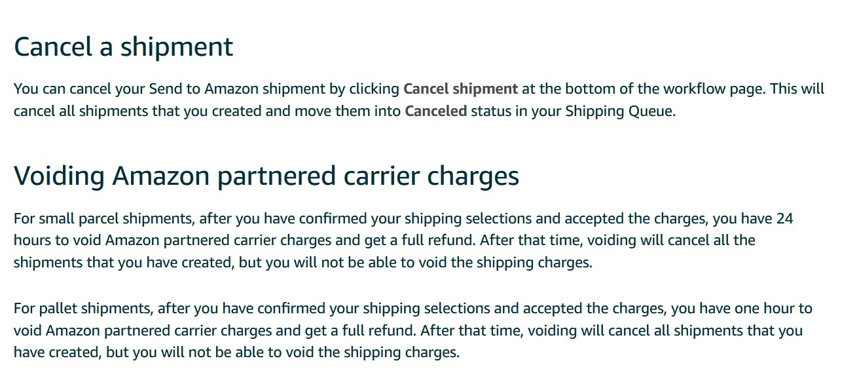Screen dimensions: 857x386
Task: Click the paragraph starting "For pallet shipments"
Action: (413, 330)
